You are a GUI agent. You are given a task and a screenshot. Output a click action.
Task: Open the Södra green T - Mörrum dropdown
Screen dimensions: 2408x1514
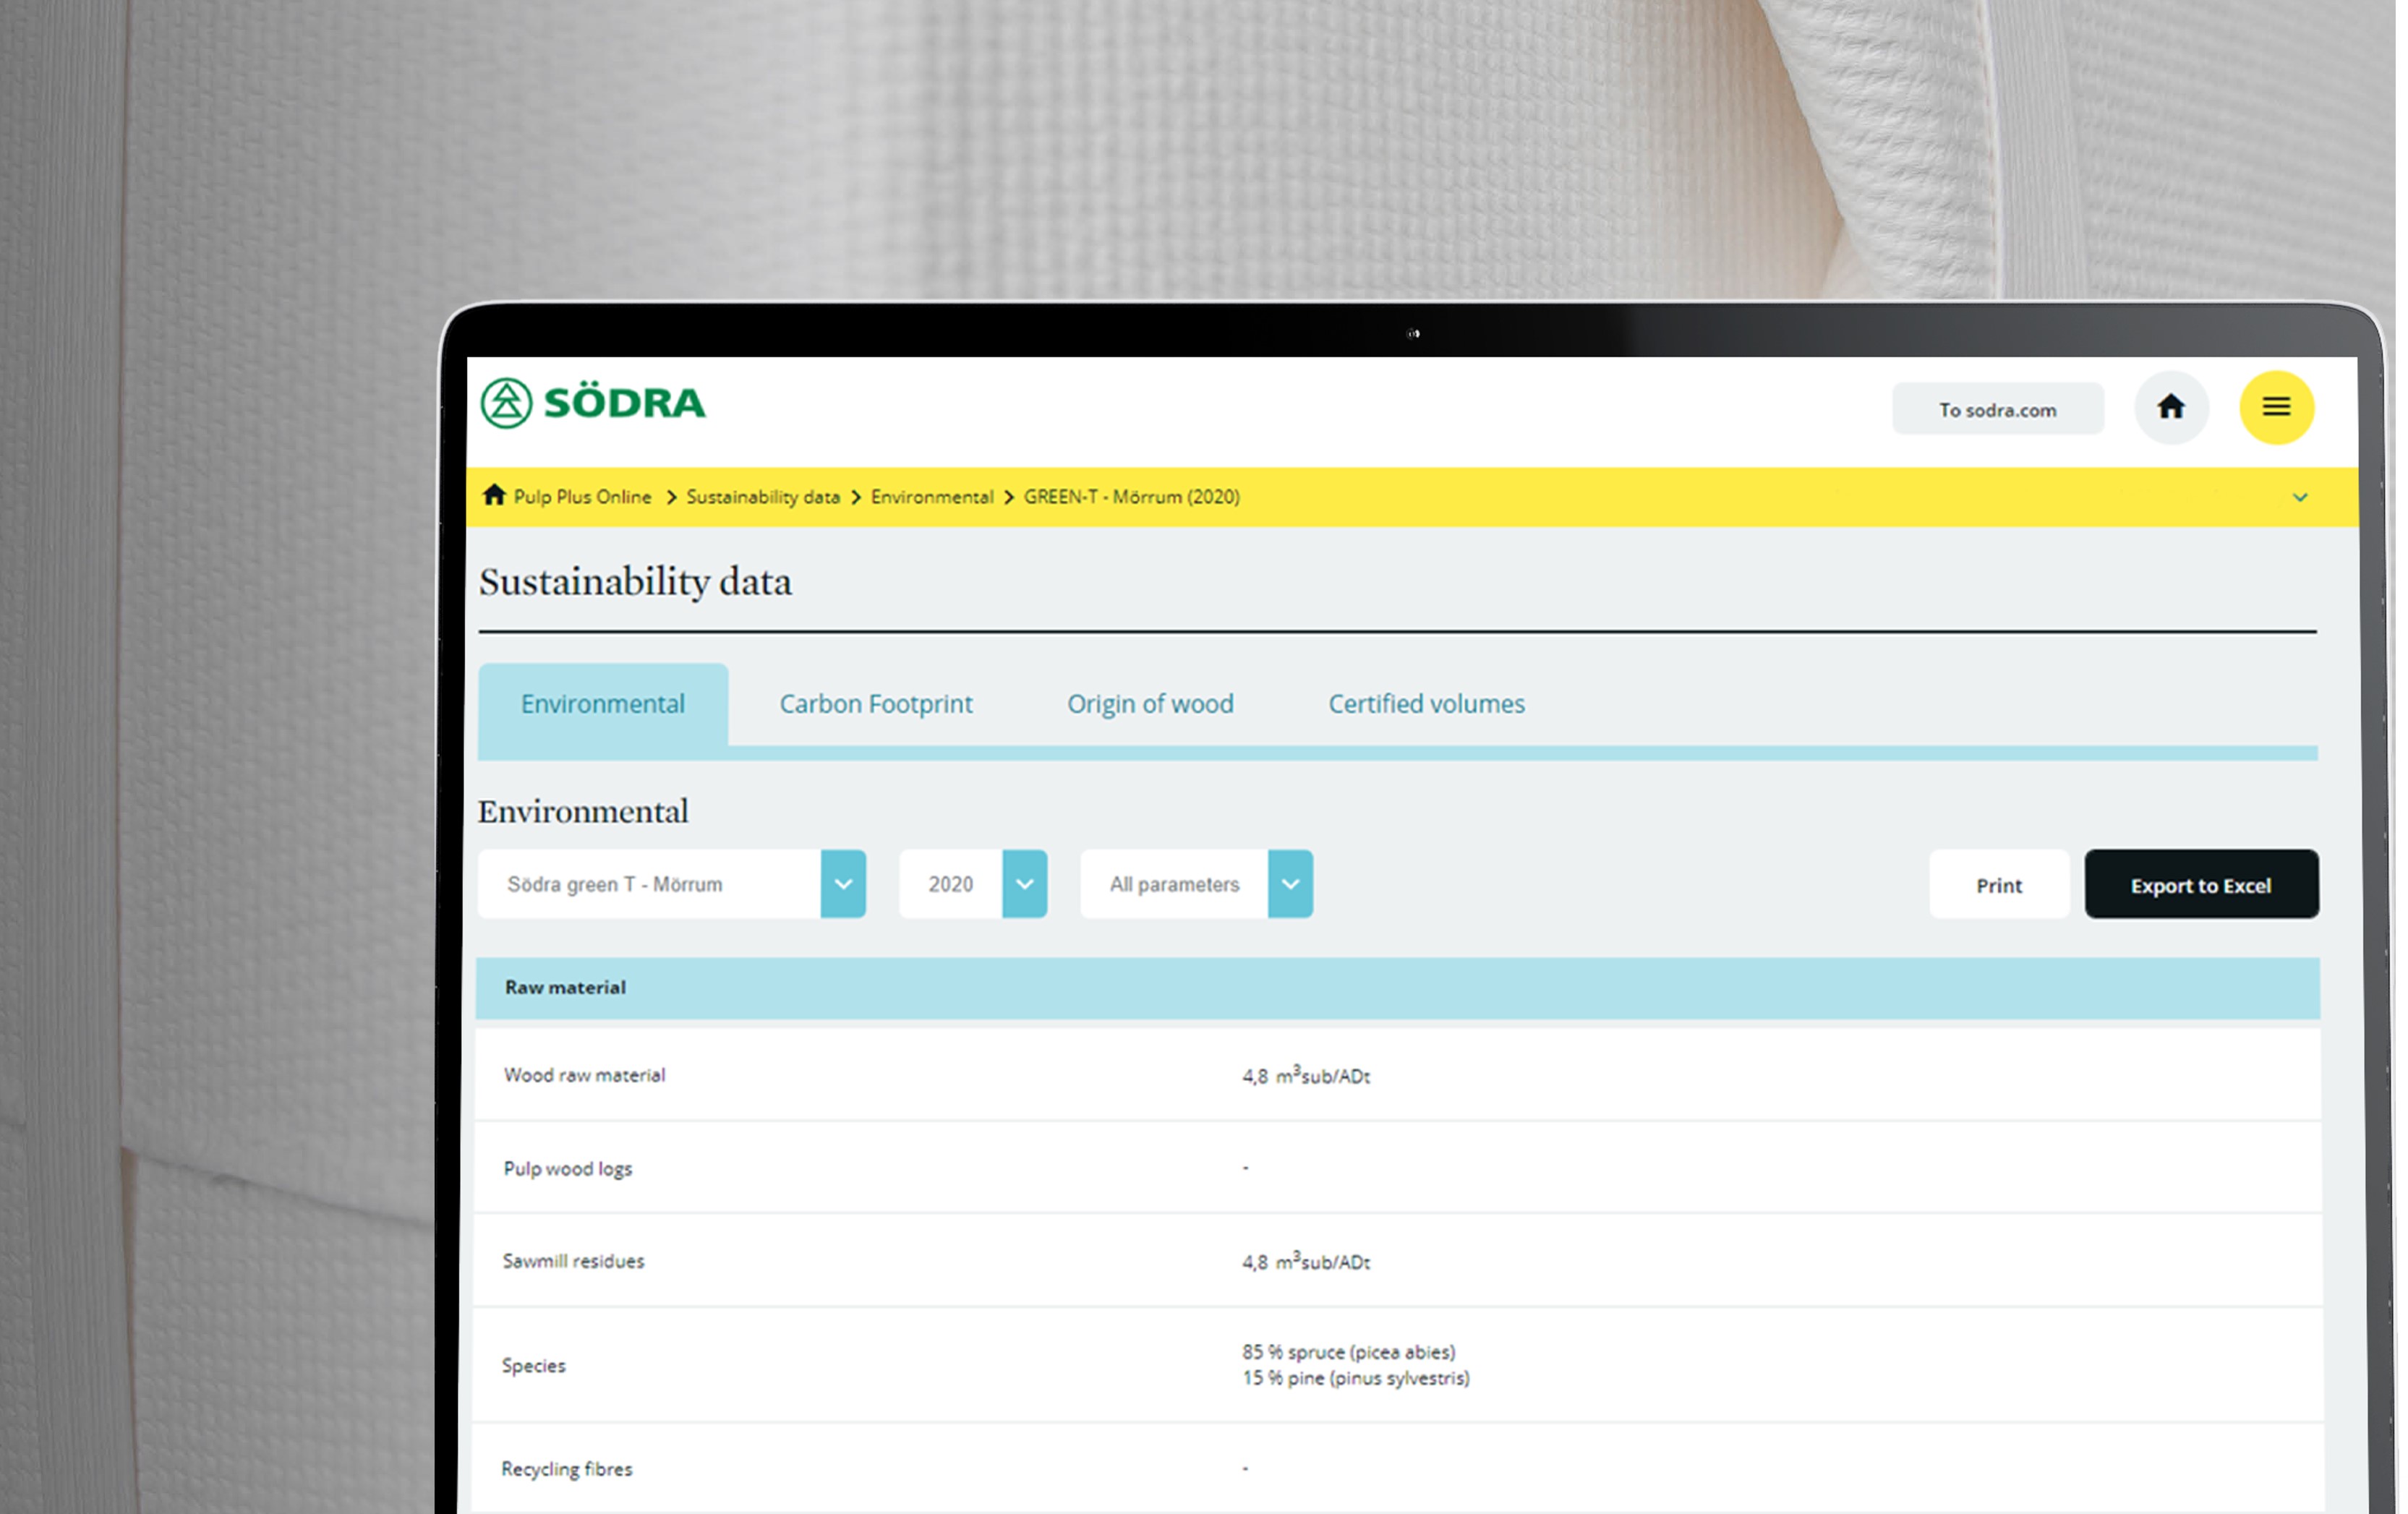point(842,884)
